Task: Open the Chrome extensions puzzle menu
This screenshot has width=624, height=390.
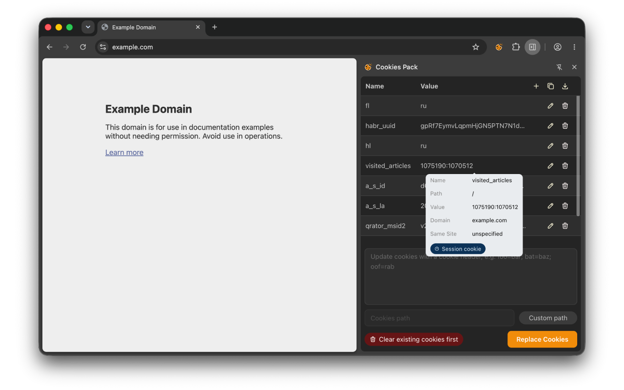Action: point(516,47)
